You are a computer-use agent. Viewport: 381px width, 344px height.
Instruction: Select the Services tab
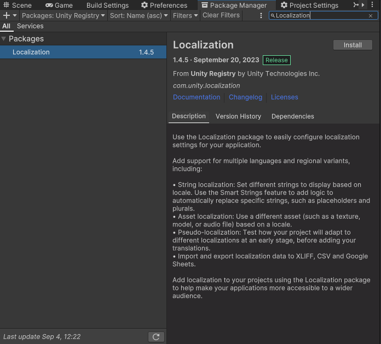(x=30, y=26)
